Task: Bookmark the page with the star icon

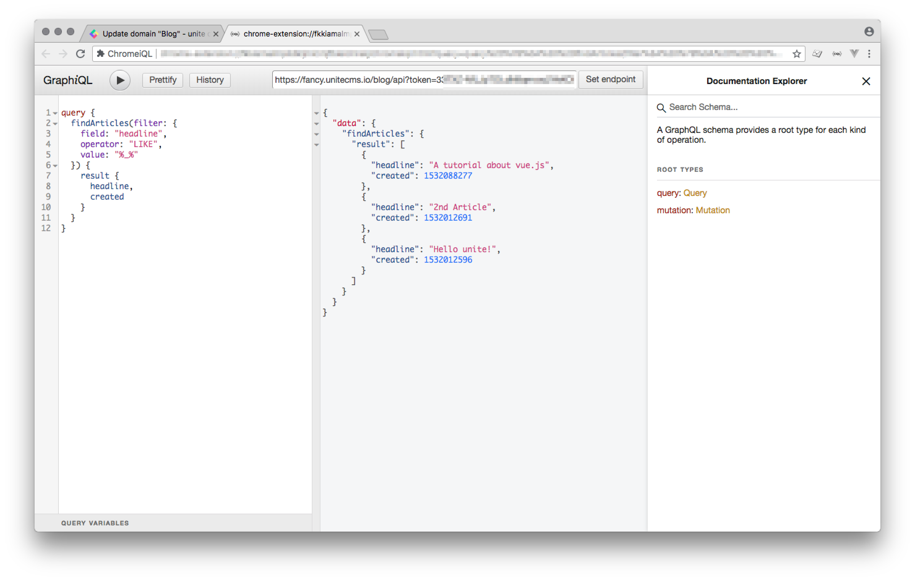Action: pos(797,53)
